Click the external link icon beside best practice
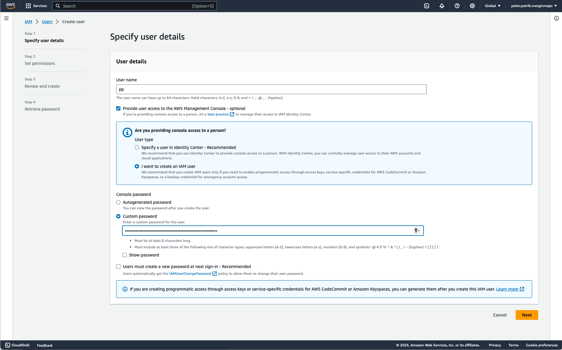The height and width of the screenshot is (350, 562). click(232, 114)
